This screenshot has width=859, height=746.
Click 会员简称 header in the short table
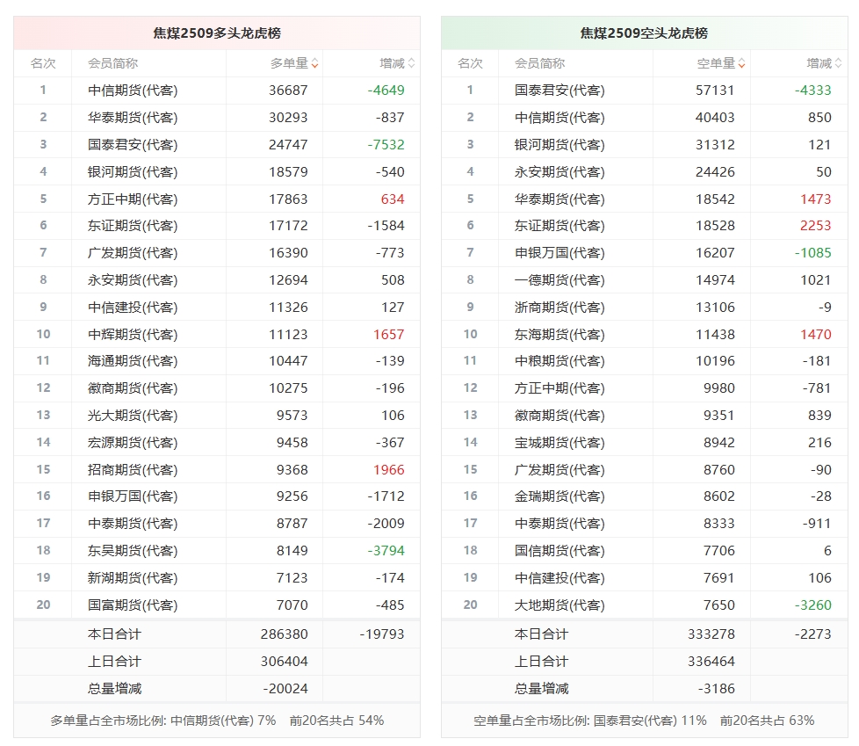pos(539,63)
